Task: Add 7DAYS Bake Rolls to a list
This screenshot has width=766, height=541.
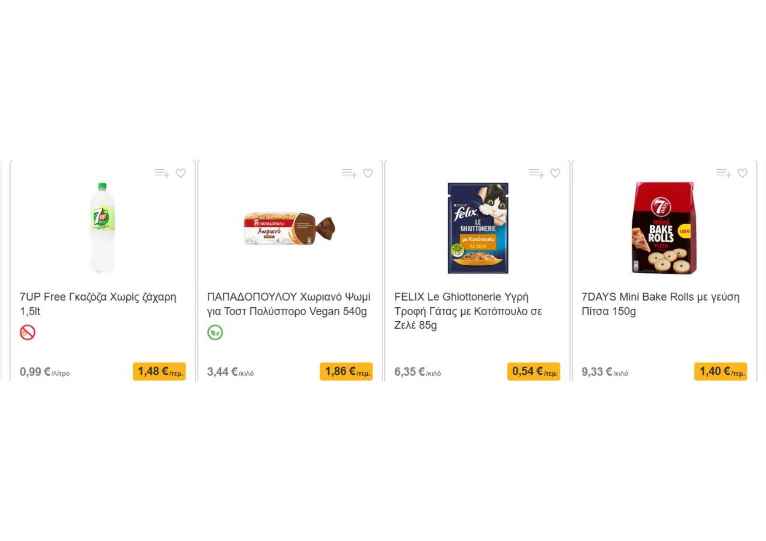Action: 724,173
